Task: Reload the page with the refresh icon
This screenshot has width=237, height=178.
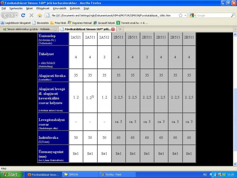Action: (23, 15)
